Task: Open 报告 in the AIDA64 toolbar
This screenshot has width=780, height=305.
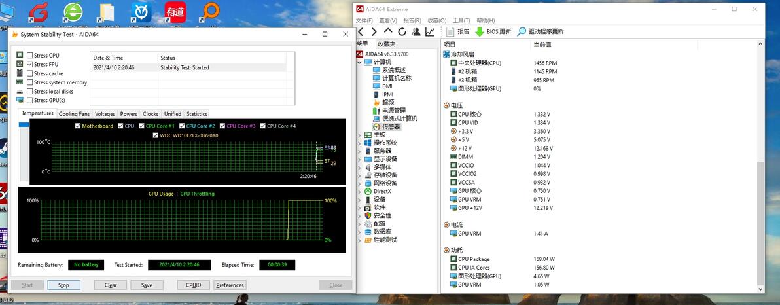Action: pos(457,32)
